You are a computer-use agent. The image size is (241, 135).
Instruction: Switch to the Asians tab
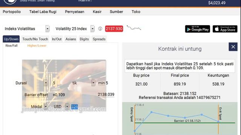tap(71, 39)
